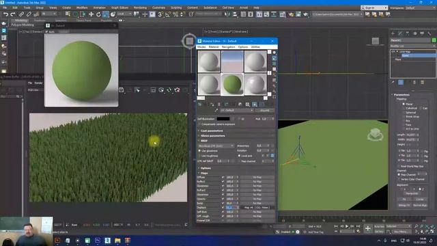Toggle the 3D Snaps icon
Viewport: 437px width, 246px height.
pos(160,14)
